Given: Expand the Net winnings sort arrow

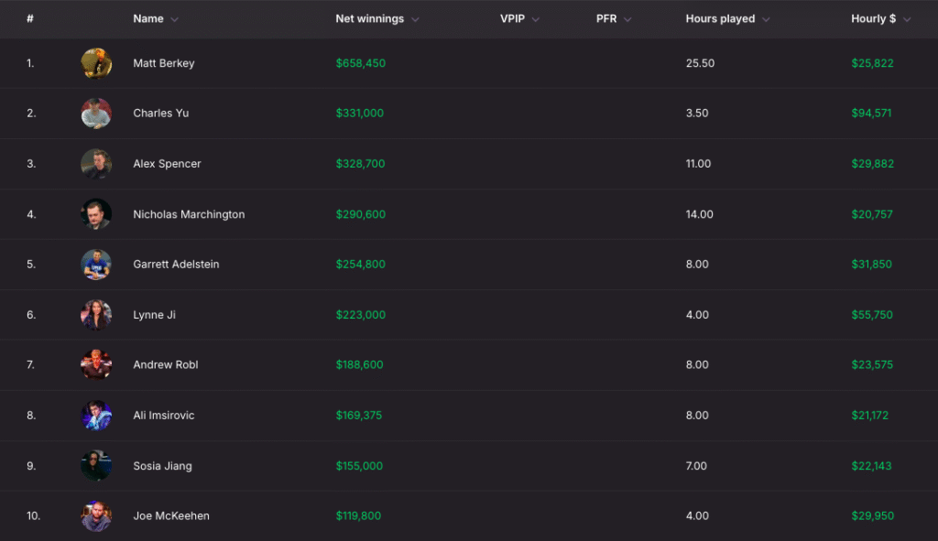Looking at the screenshot, I should pyautogui.click(x=415, y=20).
